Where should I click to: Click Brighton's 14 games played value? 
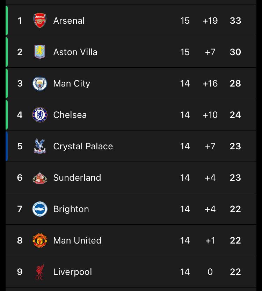click(185, 209)
